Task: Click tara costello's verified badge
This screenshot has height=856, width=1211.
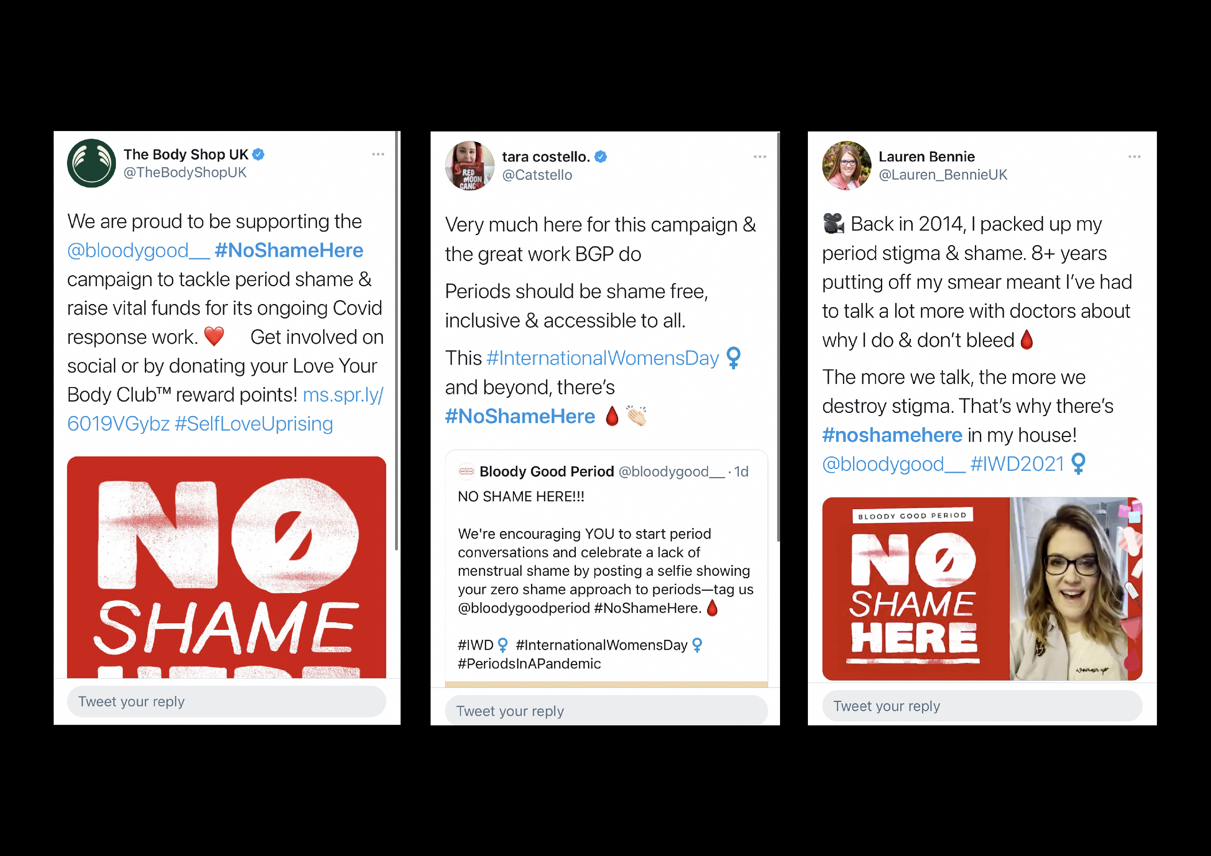Action: tap(601, 156)
